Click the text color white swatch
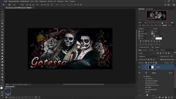Screen dimensions: 176x99 (158, 38)
